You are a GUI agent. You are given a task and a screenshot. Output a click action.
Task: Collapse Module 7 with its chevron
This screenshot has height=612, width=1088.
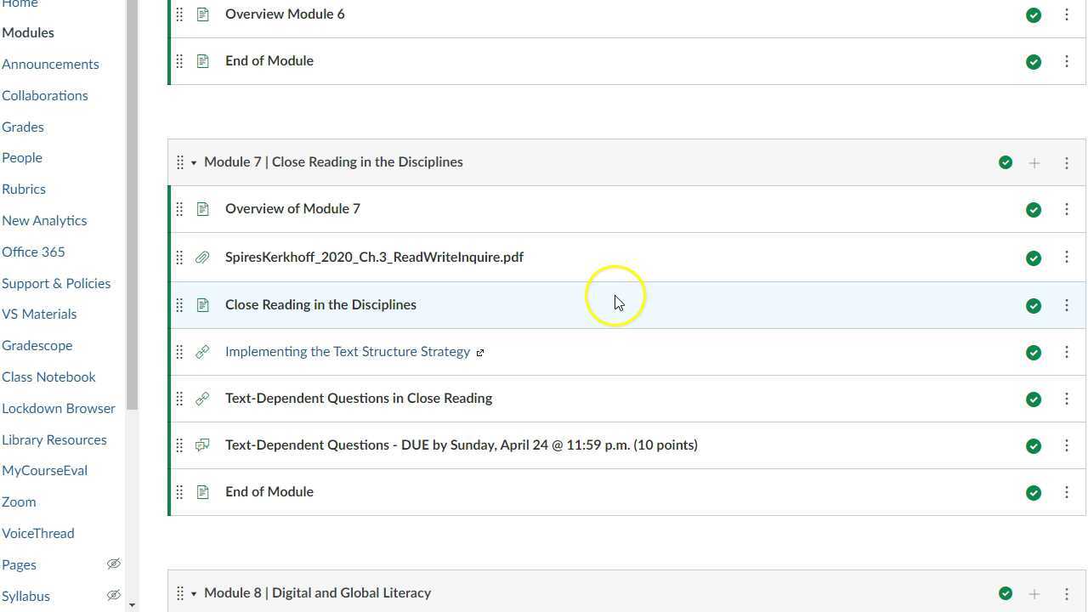(193, 162)
